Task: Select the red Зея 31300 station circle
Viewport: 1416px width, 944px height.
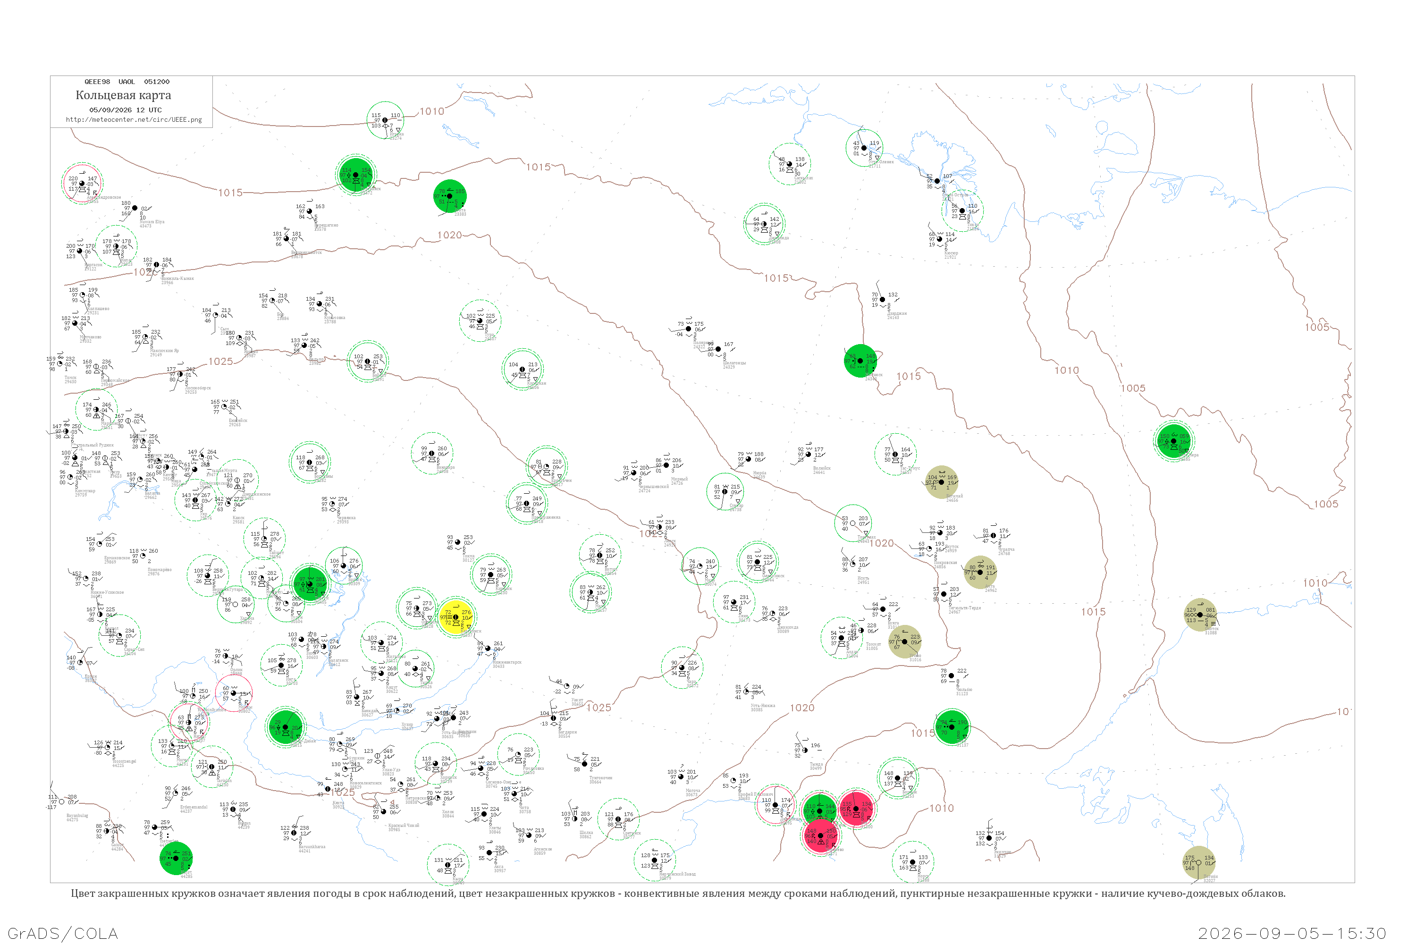Action: 855,809
